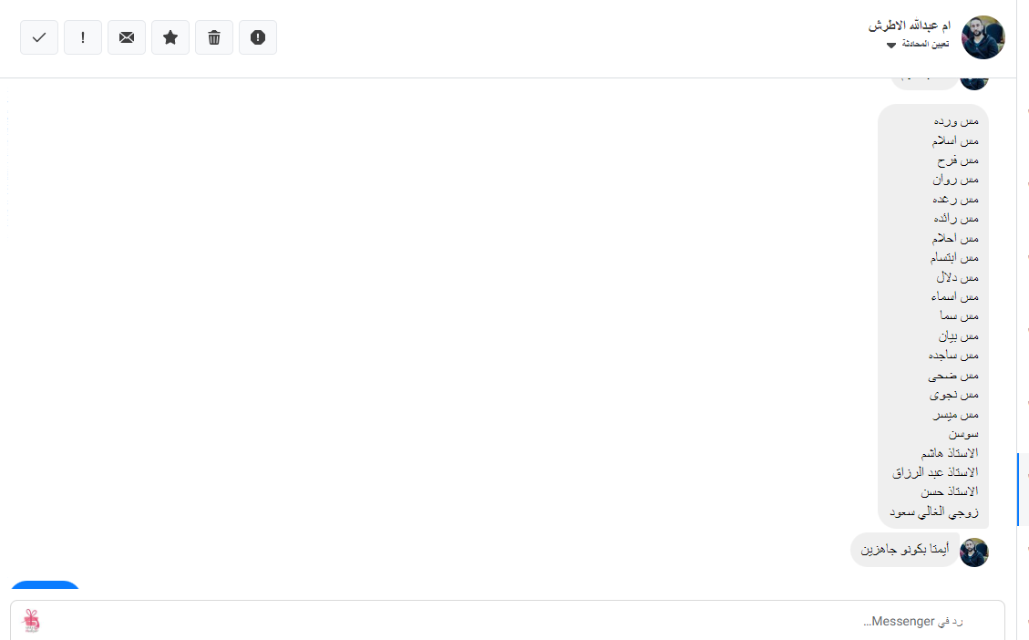This screenshot has height=640, width=1029.
Task: Open contact name ام عبدالله الاطرش
Action: click(x=910, y=26)
